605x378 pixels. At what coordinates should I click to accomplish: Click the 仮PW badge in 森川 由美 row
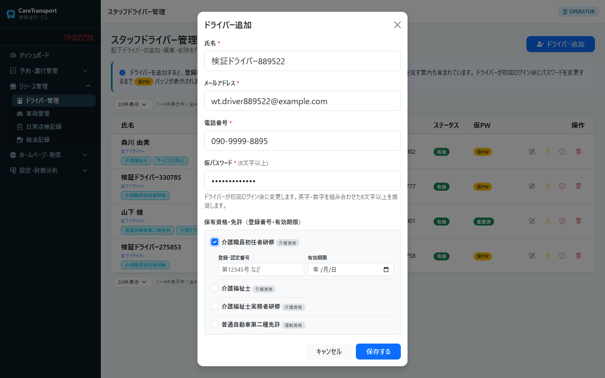pos(483,152)
